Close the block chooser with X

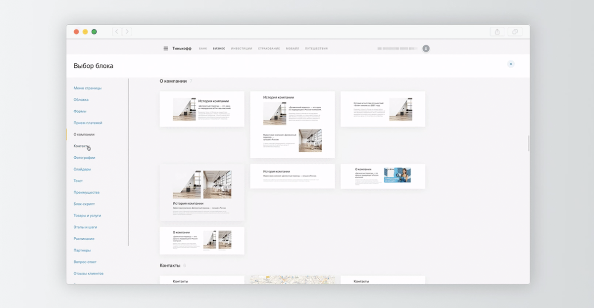click(511, 64)
